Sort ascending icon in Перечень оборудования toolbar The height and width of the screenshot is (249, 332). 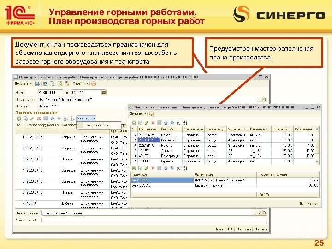click(x=66, y=119)
